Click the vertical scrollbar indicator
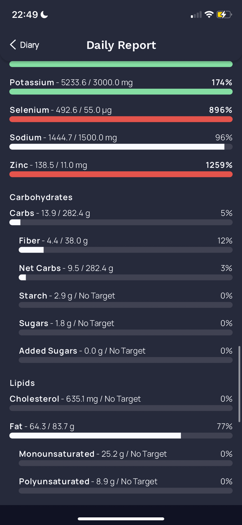 [239, 384]
